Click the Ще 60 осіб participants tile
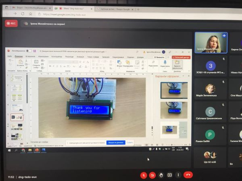Viewport: 242px width, 181px height. tap(210, 157)
